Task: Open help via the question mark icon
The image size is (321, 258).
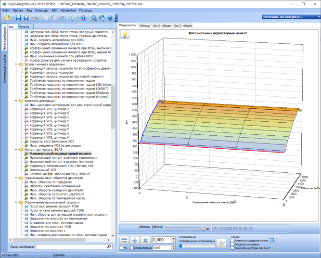Action: (110, 18)
